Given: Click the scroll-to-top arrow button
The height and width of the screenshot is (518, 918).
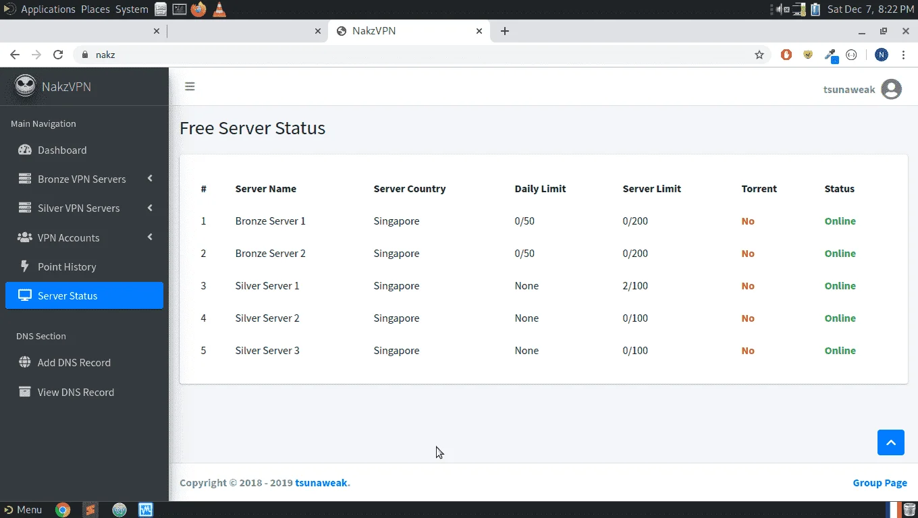Looking at the screenshot, I should 891,442.
